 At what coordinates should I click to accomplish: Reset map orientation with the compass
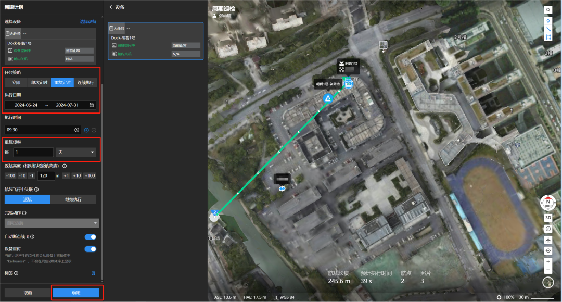coord(548,203)
